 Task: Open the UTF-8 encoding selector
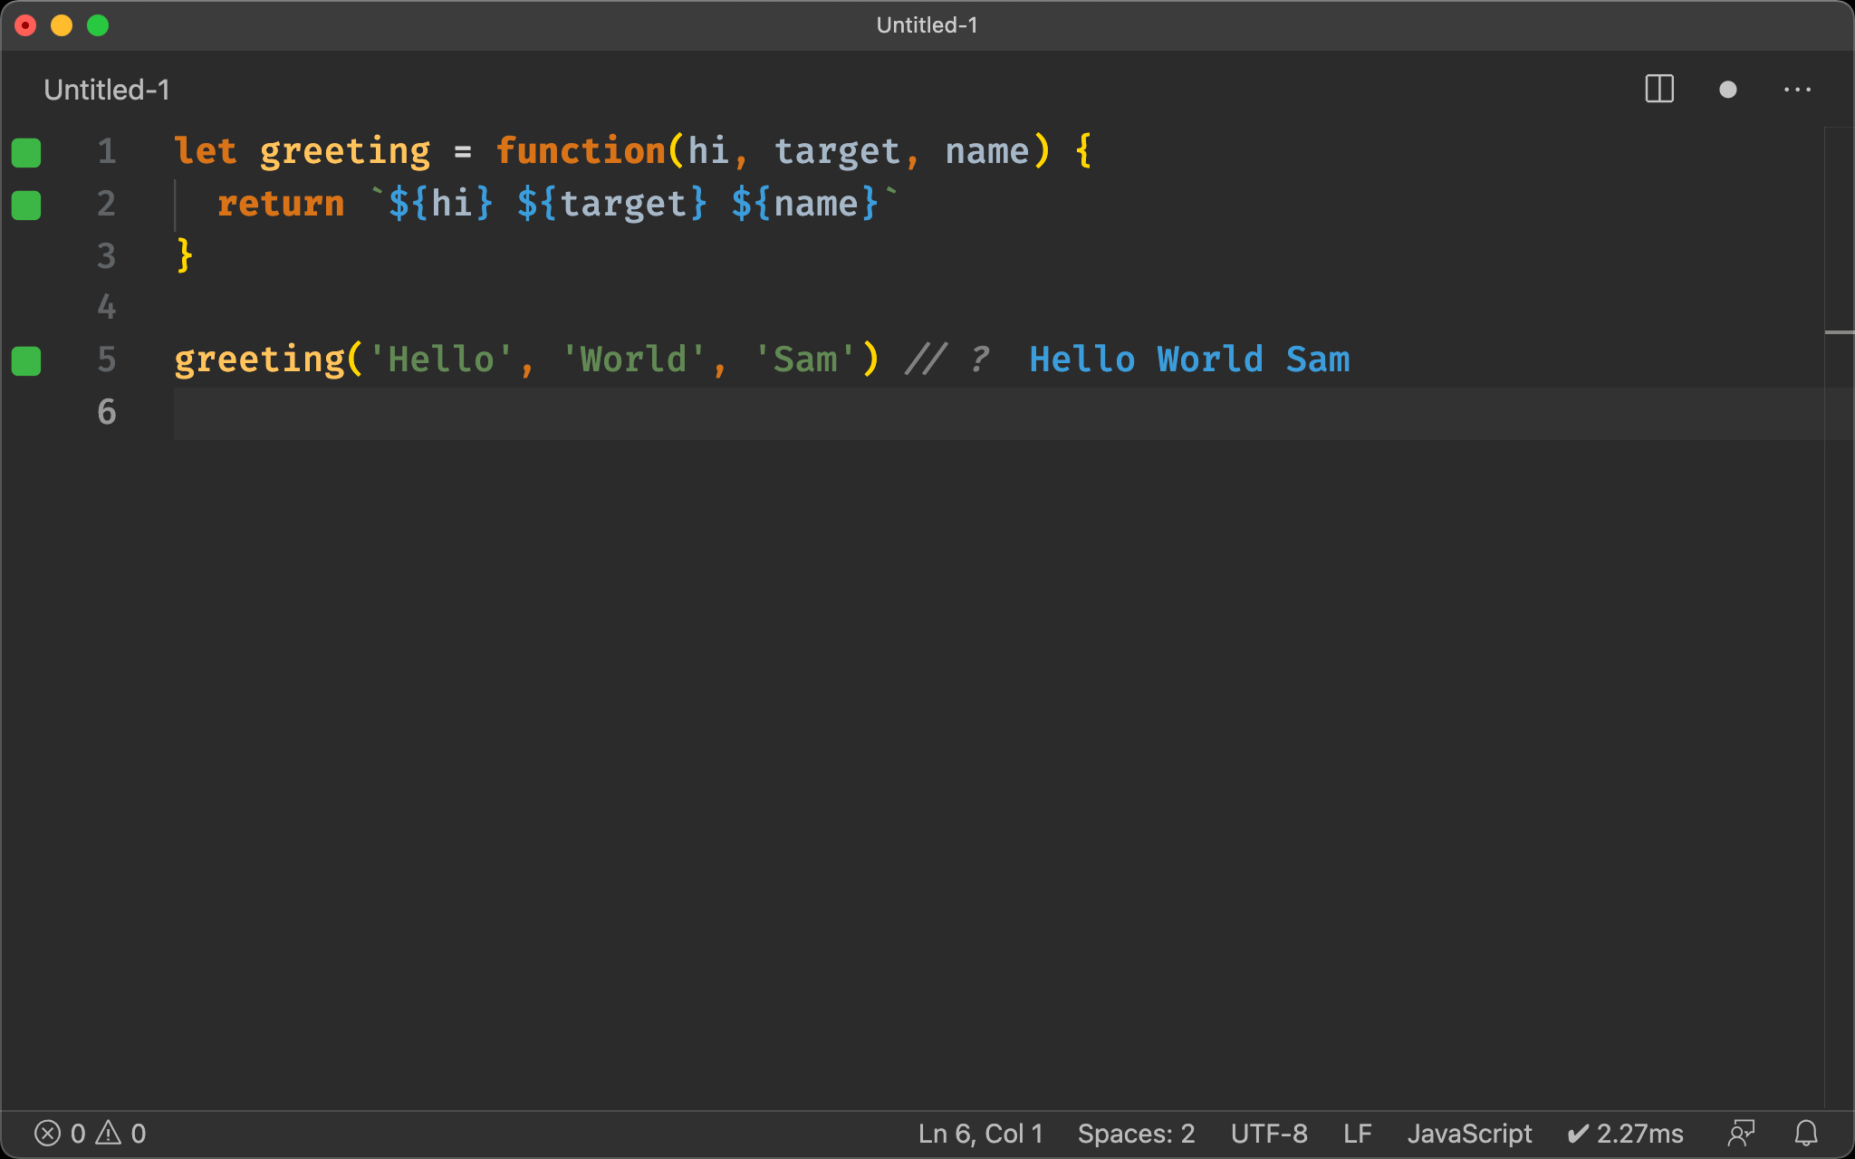coord(1268,1133)
